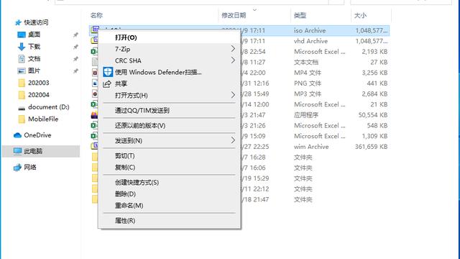Viewport: 460px width, 259px height.
Task: Select 还原以前的版本(V) entry
Action: [x=170, y=125]
